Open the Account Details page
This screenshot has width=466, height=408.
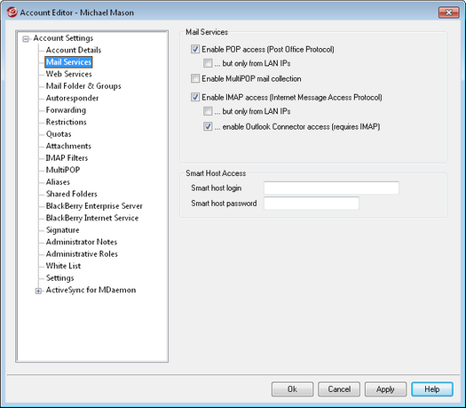pos(74,50)
